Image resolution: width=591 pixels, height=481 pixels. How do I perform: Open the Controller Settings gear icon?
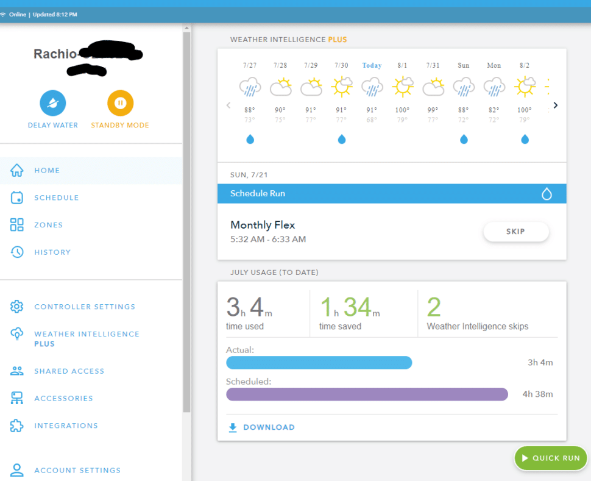pos(18,307)
